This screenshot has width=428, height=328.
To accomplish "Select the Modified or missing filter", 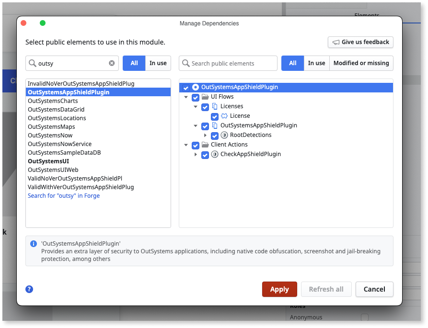I will tap(361, 63).
